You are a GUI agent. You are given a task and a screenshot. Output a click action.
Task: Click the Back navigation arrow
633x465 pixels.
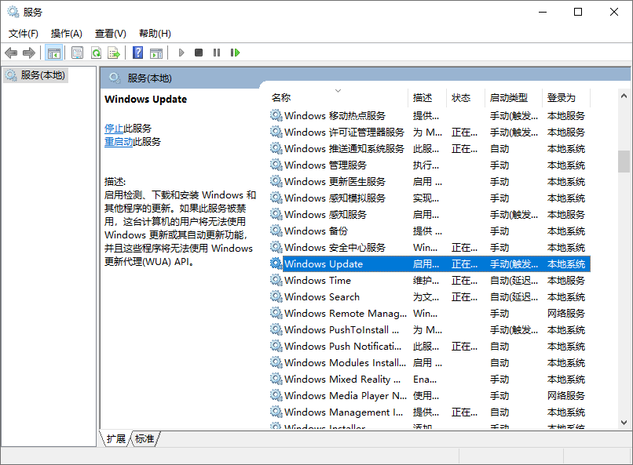[x=11, y=53]
